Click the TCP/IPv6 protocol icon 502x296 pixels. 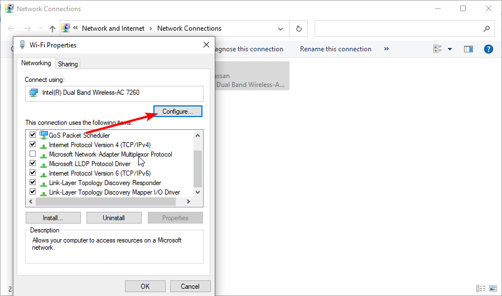tap(43, 174)
